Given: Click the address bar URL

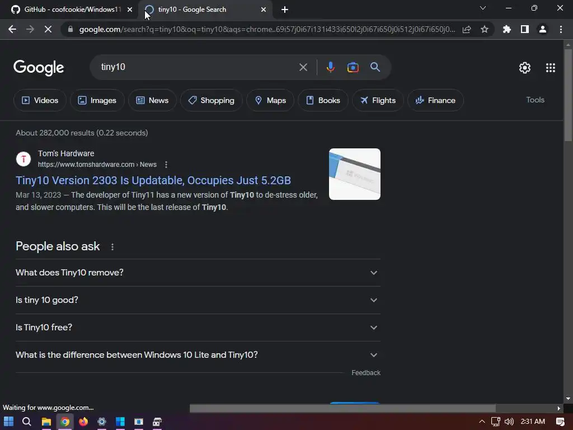Looking at the screenshot, I should tap(267, 29).
